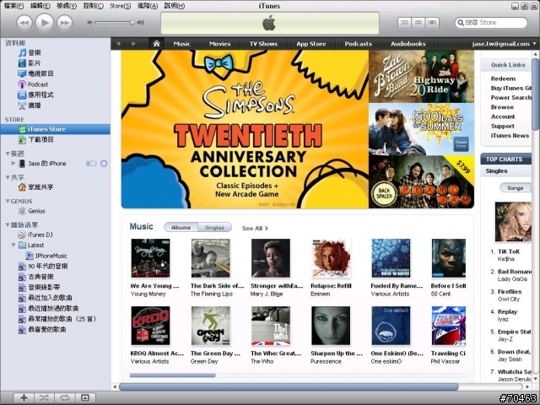The height and width of the screenshot is (405, 540).
Task: Click the Play button
Action: tap(45, 23)
